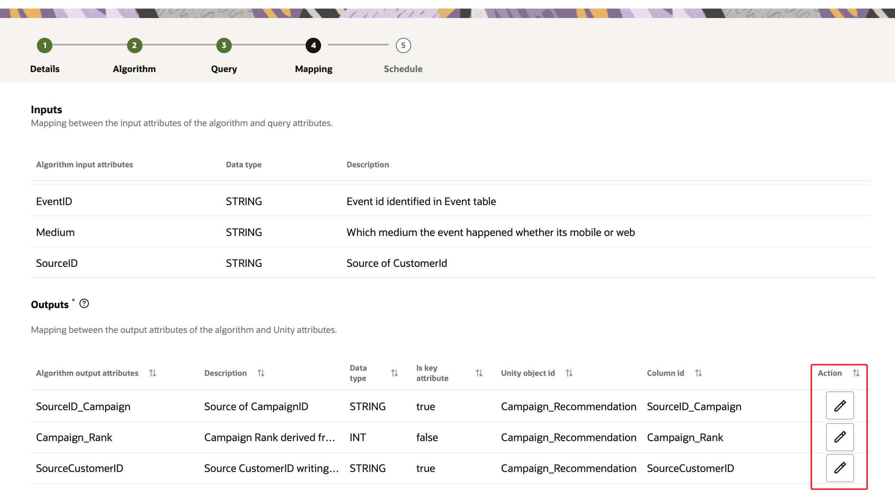Go to step 1 Details
This screenshot has width=895, height=496.
pos(45,45)
